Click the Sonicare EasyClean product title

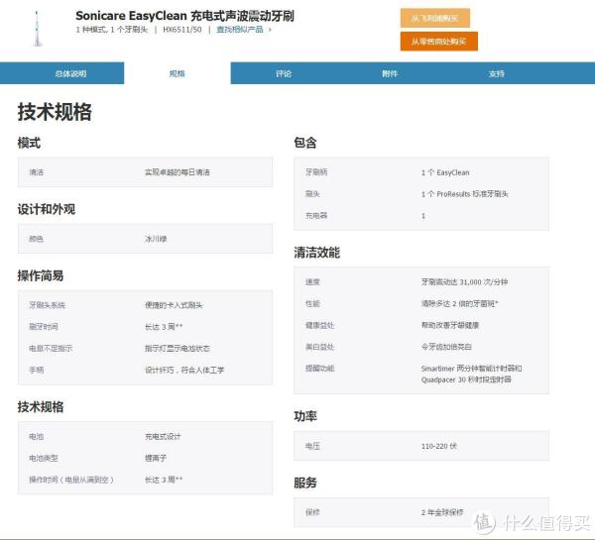click(x=184, y=16)
